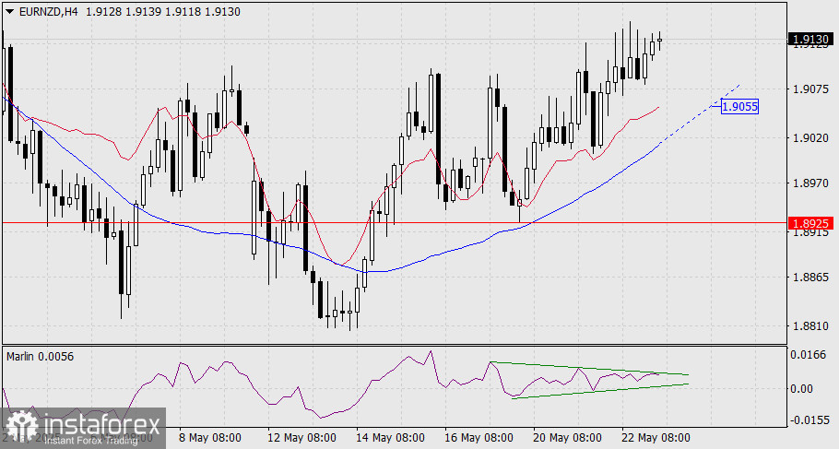Click the 16 May 08:00 time label
Image resolution: width=839 pixels, height=449 pixels.
click(x=479, y=438)
